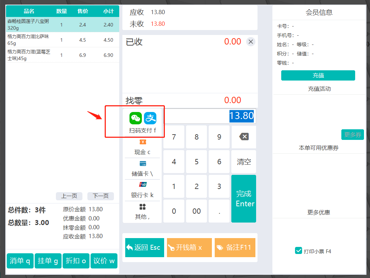The height and width of the screenshot is (278, 370).
Task: Add a note with 备注F11
Action: pyautogui.click(x=235, y=247)
